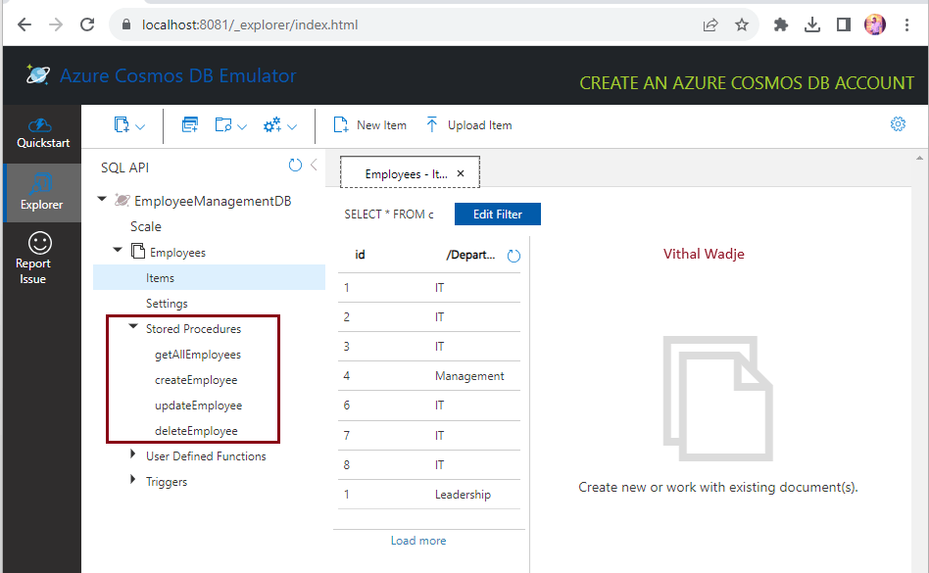The height and width of the screenshot is (573, 929).
Task: Open the settings gear on the right
Action: click(x=898, y=124)
